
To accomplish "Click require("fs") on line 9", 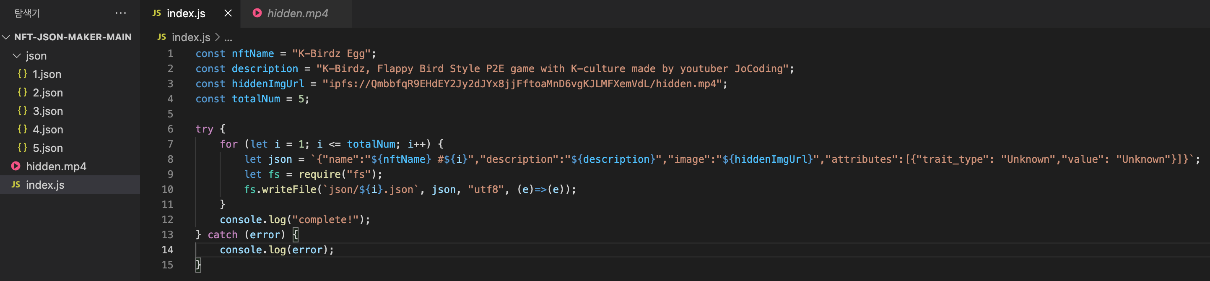I will coord(337,174).
